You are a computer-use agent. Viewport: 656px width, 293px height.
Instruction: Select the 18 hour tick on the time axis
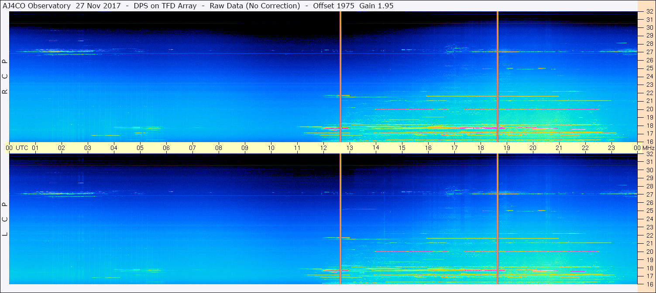[x=481, y=148]
